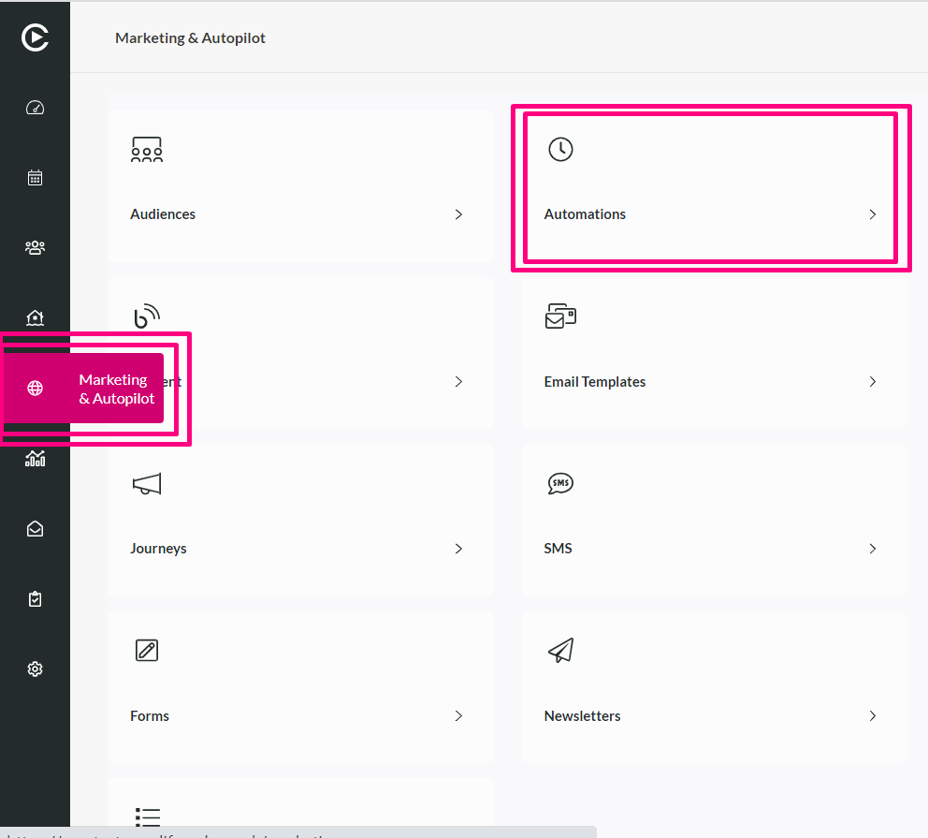
Task: Open the Journeys label link
Action: pos(158,549)
